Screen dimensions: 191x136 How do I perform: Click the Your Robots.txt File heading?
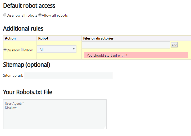pos(28,92)
